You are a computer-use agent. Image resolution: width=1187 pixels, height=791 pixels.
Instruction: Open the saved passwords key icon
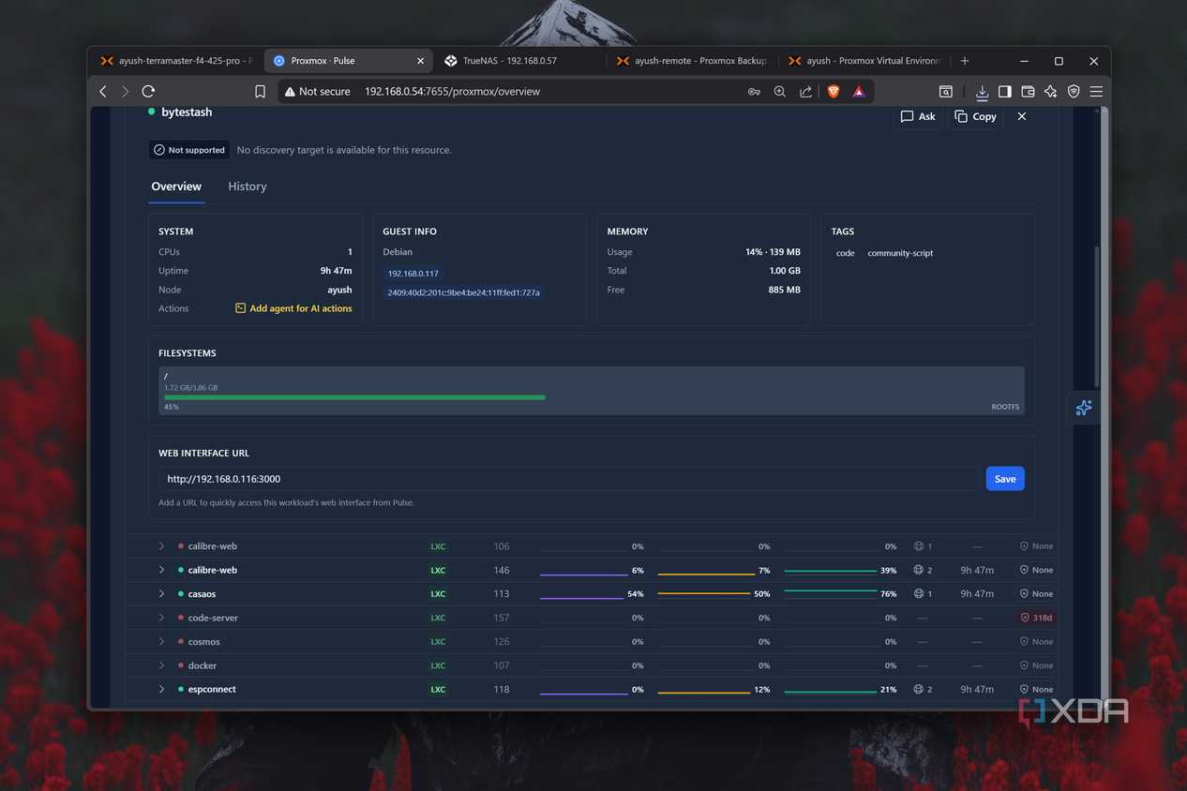754,91
